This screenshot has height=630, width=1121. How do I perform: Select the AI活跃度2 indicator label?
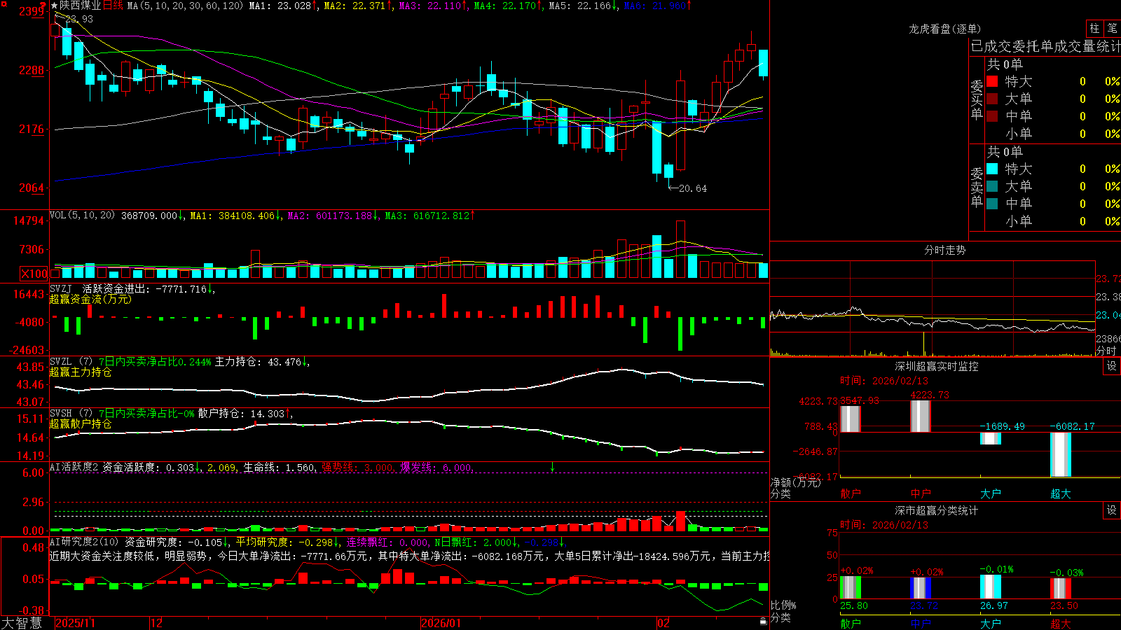[x=74, y=467]
